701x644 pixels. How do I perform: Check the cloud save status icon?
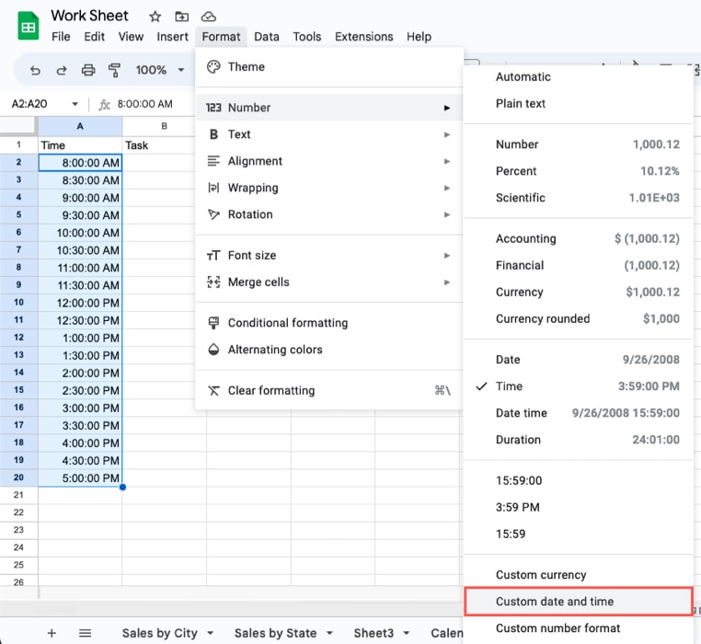208,17
